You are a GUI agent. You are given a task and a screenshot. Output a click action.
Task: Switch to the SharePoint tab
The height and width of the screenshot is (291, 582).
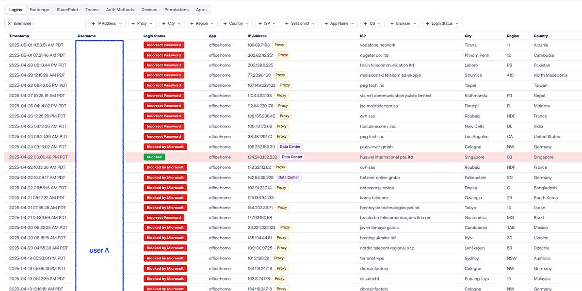(x=67, y=10)
